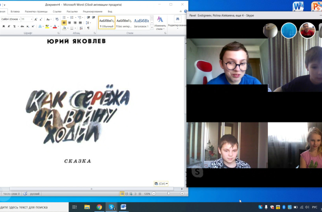The height and width of the screenshot is (212, 322).
Task: Open the Вид ribbon tab
Action: click(x=110, y=12)
